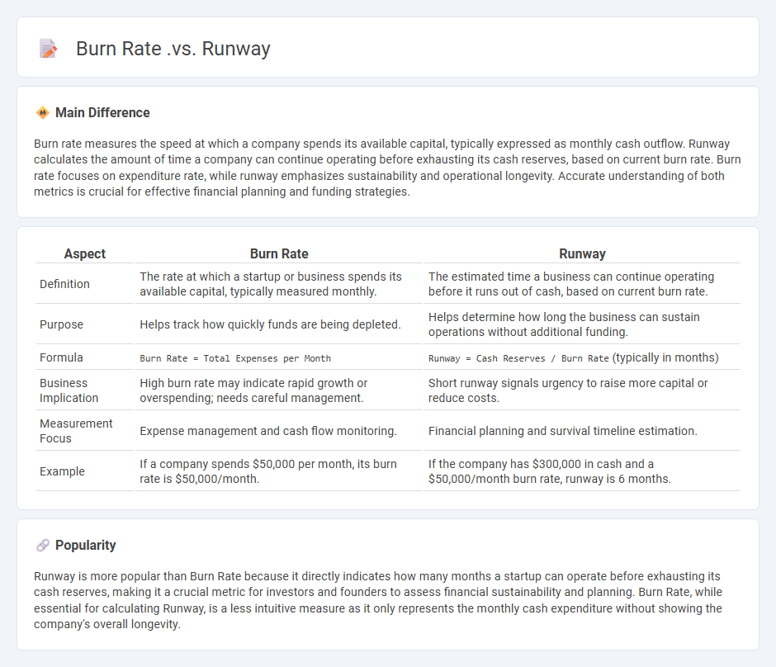Select the 'Measurement Focus' row label
Screen dimensions: 776x667
click(x=76, y=431)
